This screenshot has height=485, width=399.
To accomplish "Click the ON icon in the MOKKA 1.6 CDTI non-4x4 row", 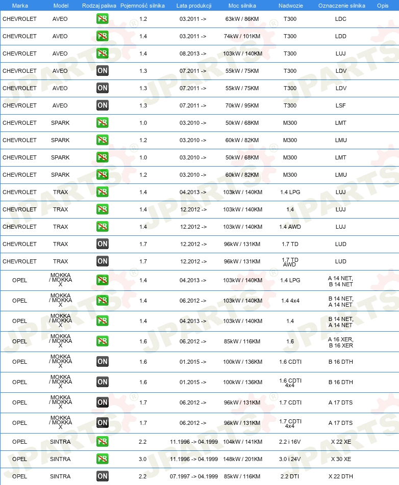I will [x=102, y=362].
